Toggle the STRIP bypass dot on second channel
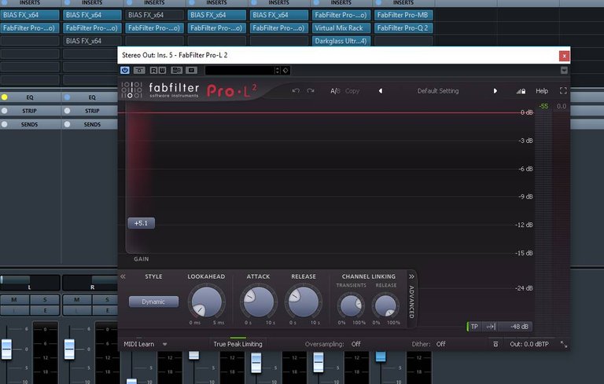604x384 pixels. pyautogui.click(x=67, y=111)
